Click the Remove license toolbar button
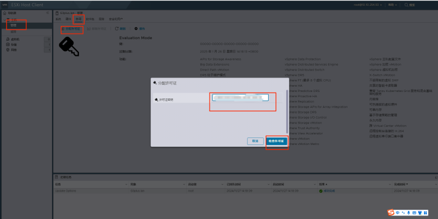This screenshot has width=438, height=219. [x=96, y=29]
